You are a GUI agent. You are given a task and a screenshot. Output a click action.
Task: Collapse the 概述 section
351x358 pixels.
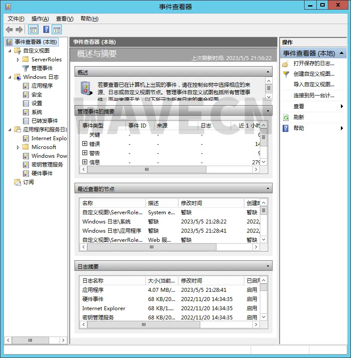268,72
